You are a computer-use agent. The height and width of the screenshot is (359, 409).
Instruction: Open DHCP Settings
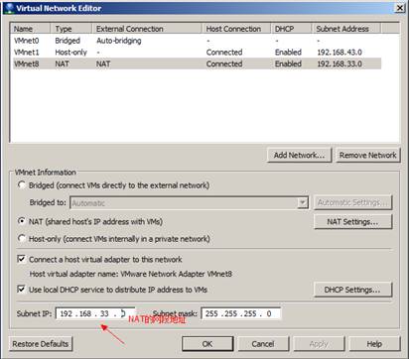[x=352, y=290]
